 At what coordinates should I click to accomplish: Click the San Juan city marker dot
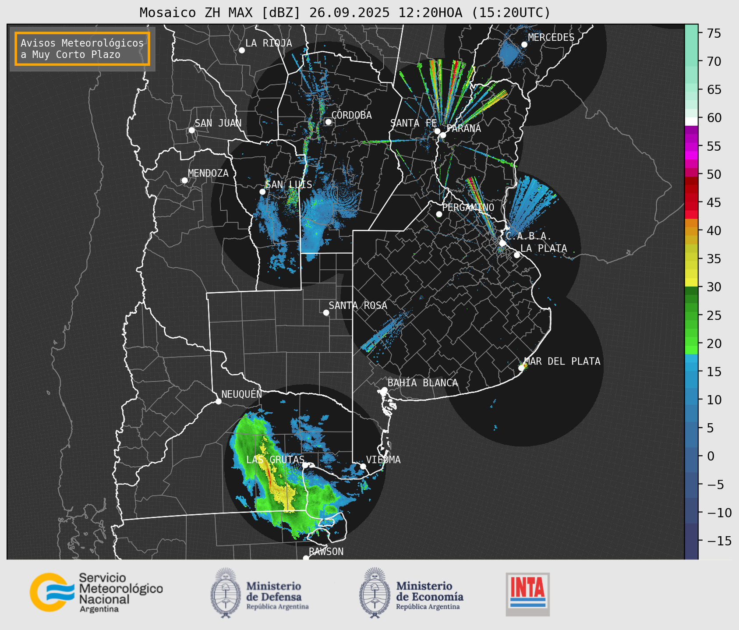(191, 130)
